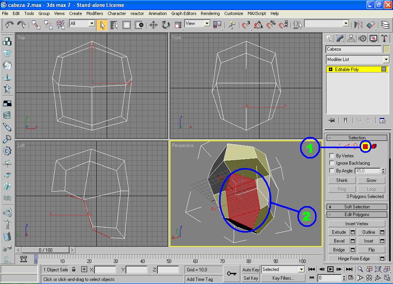
Task: Toggle Window/Crossing selection icon
Action: point(139,25)
